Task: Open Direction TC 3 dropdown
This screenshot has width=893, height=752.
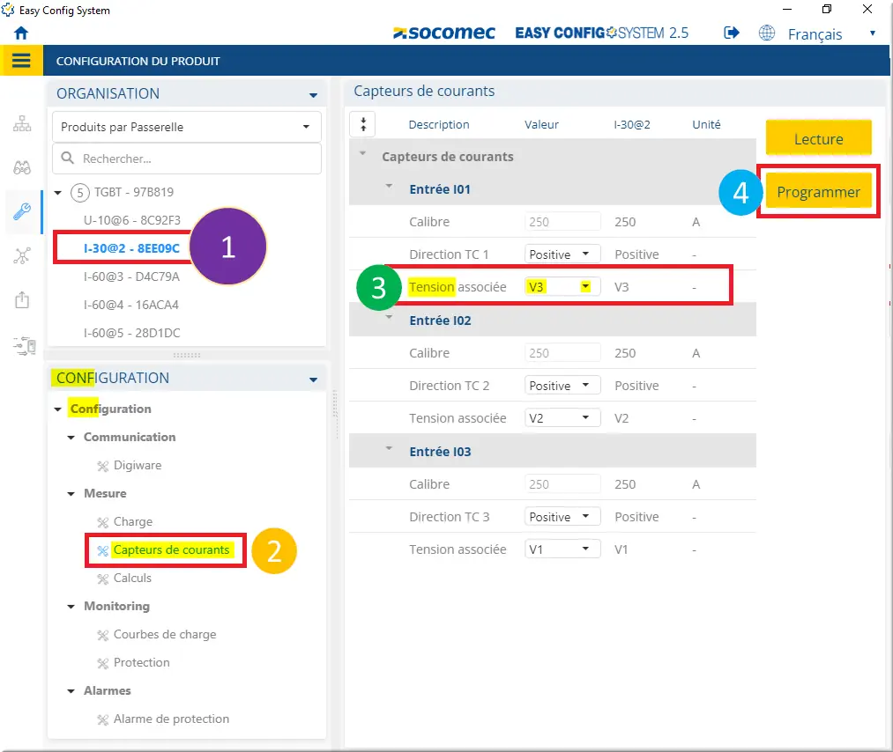Action: point(562,517)
